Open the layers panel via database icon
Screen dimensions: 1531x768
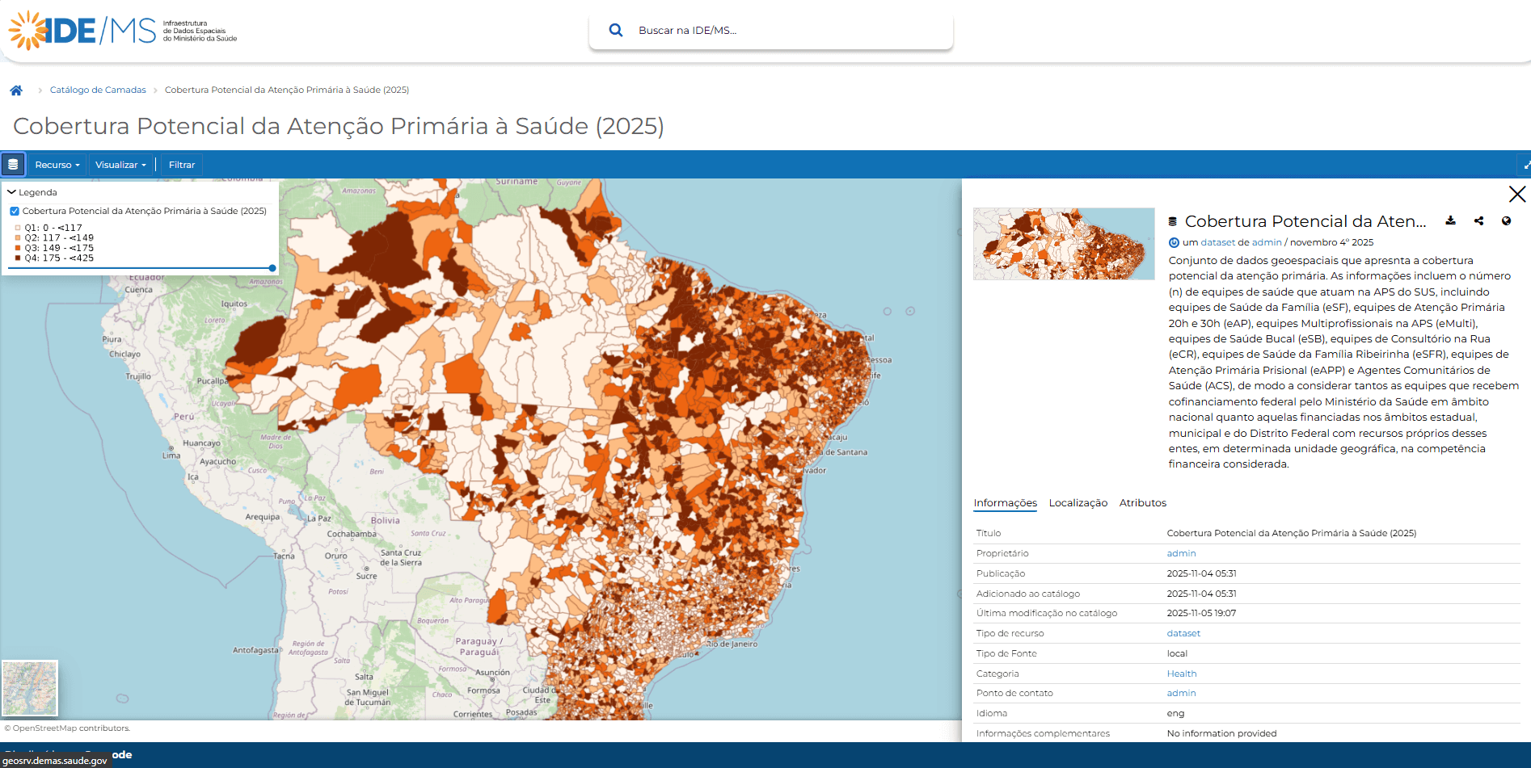point(13,164)
